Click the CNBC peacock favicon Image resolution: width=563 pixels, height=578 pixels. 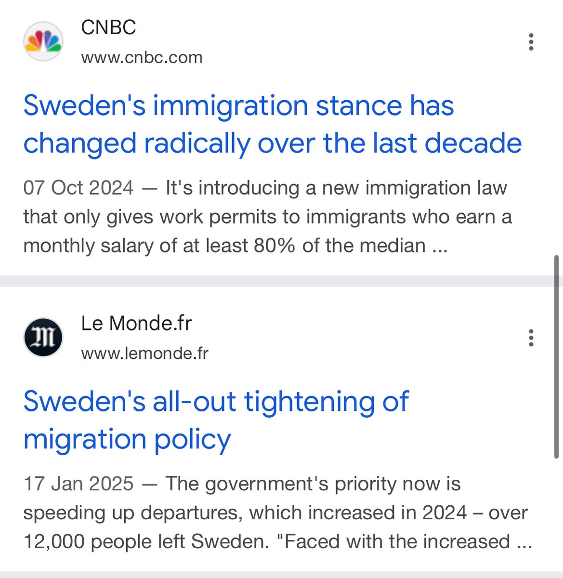(x=43, y=42)
